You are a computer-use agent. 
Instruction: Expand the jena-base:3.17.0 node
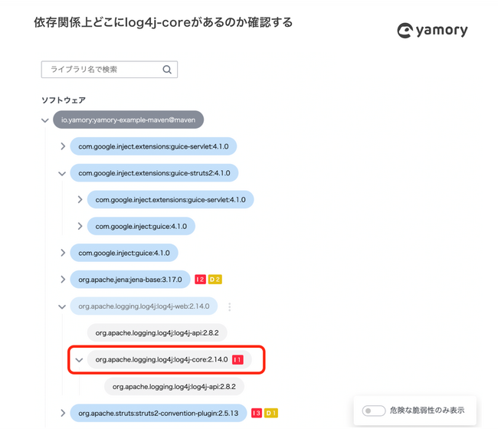(63, 280)
